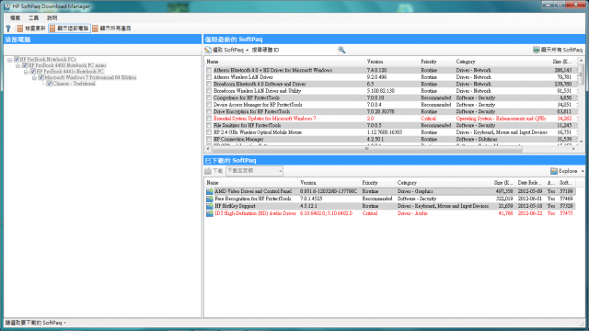Check the Essential System Updates for Windows 7 checkbox
The width and height of the screenshot is (589, 331).
[209, 119]
